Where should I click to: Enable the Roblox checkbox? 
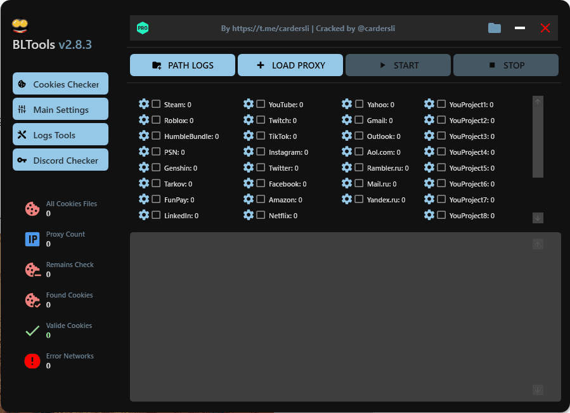click(155, 120)
